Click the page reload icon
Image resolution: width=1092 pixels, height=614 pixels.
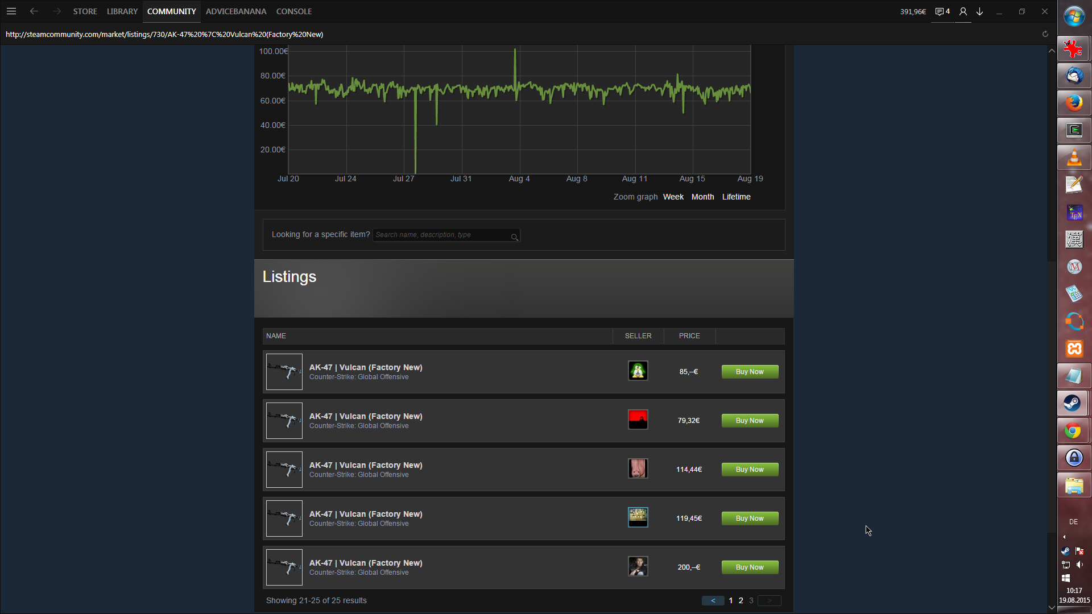[1045, 34]
